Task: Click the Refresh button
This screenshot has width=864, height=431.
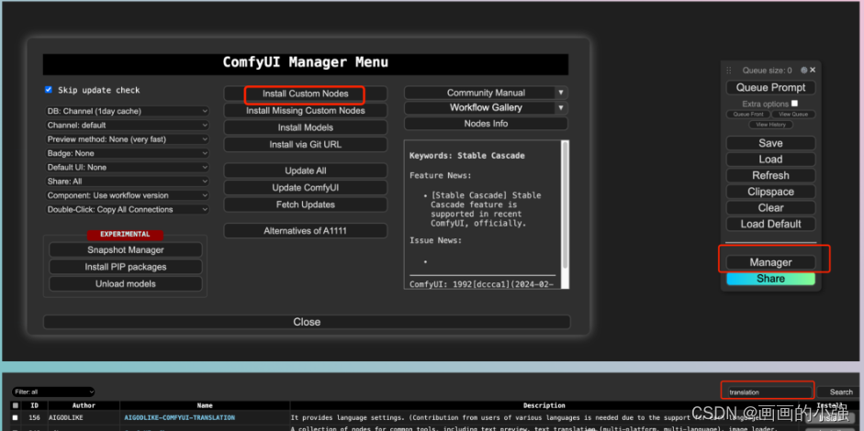Action: [771, 175]
